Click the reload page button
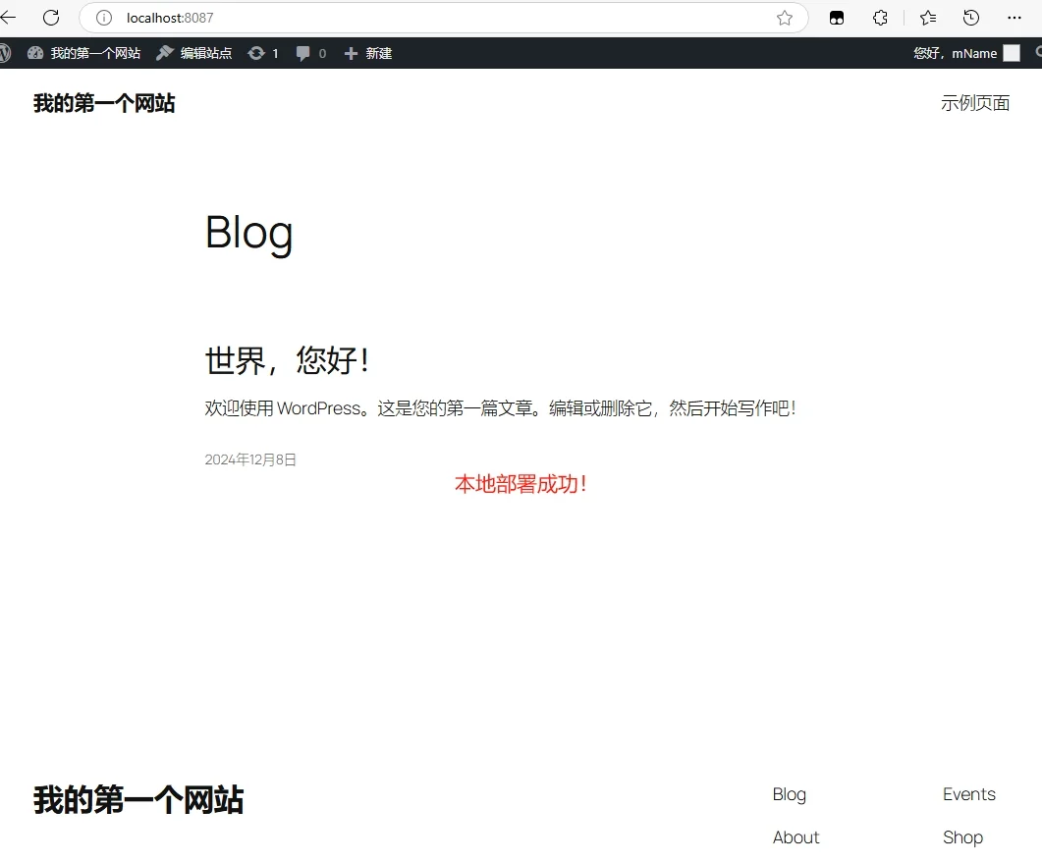Screen dimensions: 1042x863 [x=51, y=18]
